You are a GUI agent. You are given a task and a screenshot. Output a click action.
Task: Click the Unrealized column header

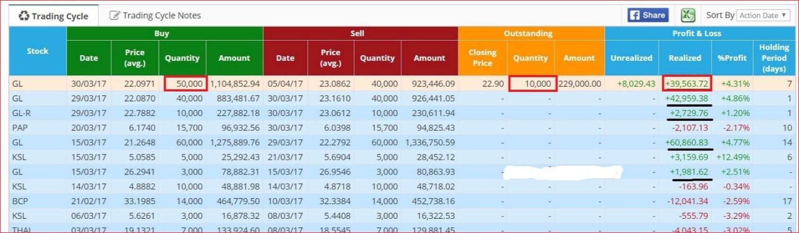click(632, 58)
